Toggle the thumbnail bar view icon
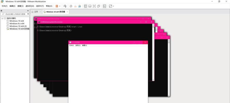This screenshot has height=103, width=230. (x=90, y=6)
